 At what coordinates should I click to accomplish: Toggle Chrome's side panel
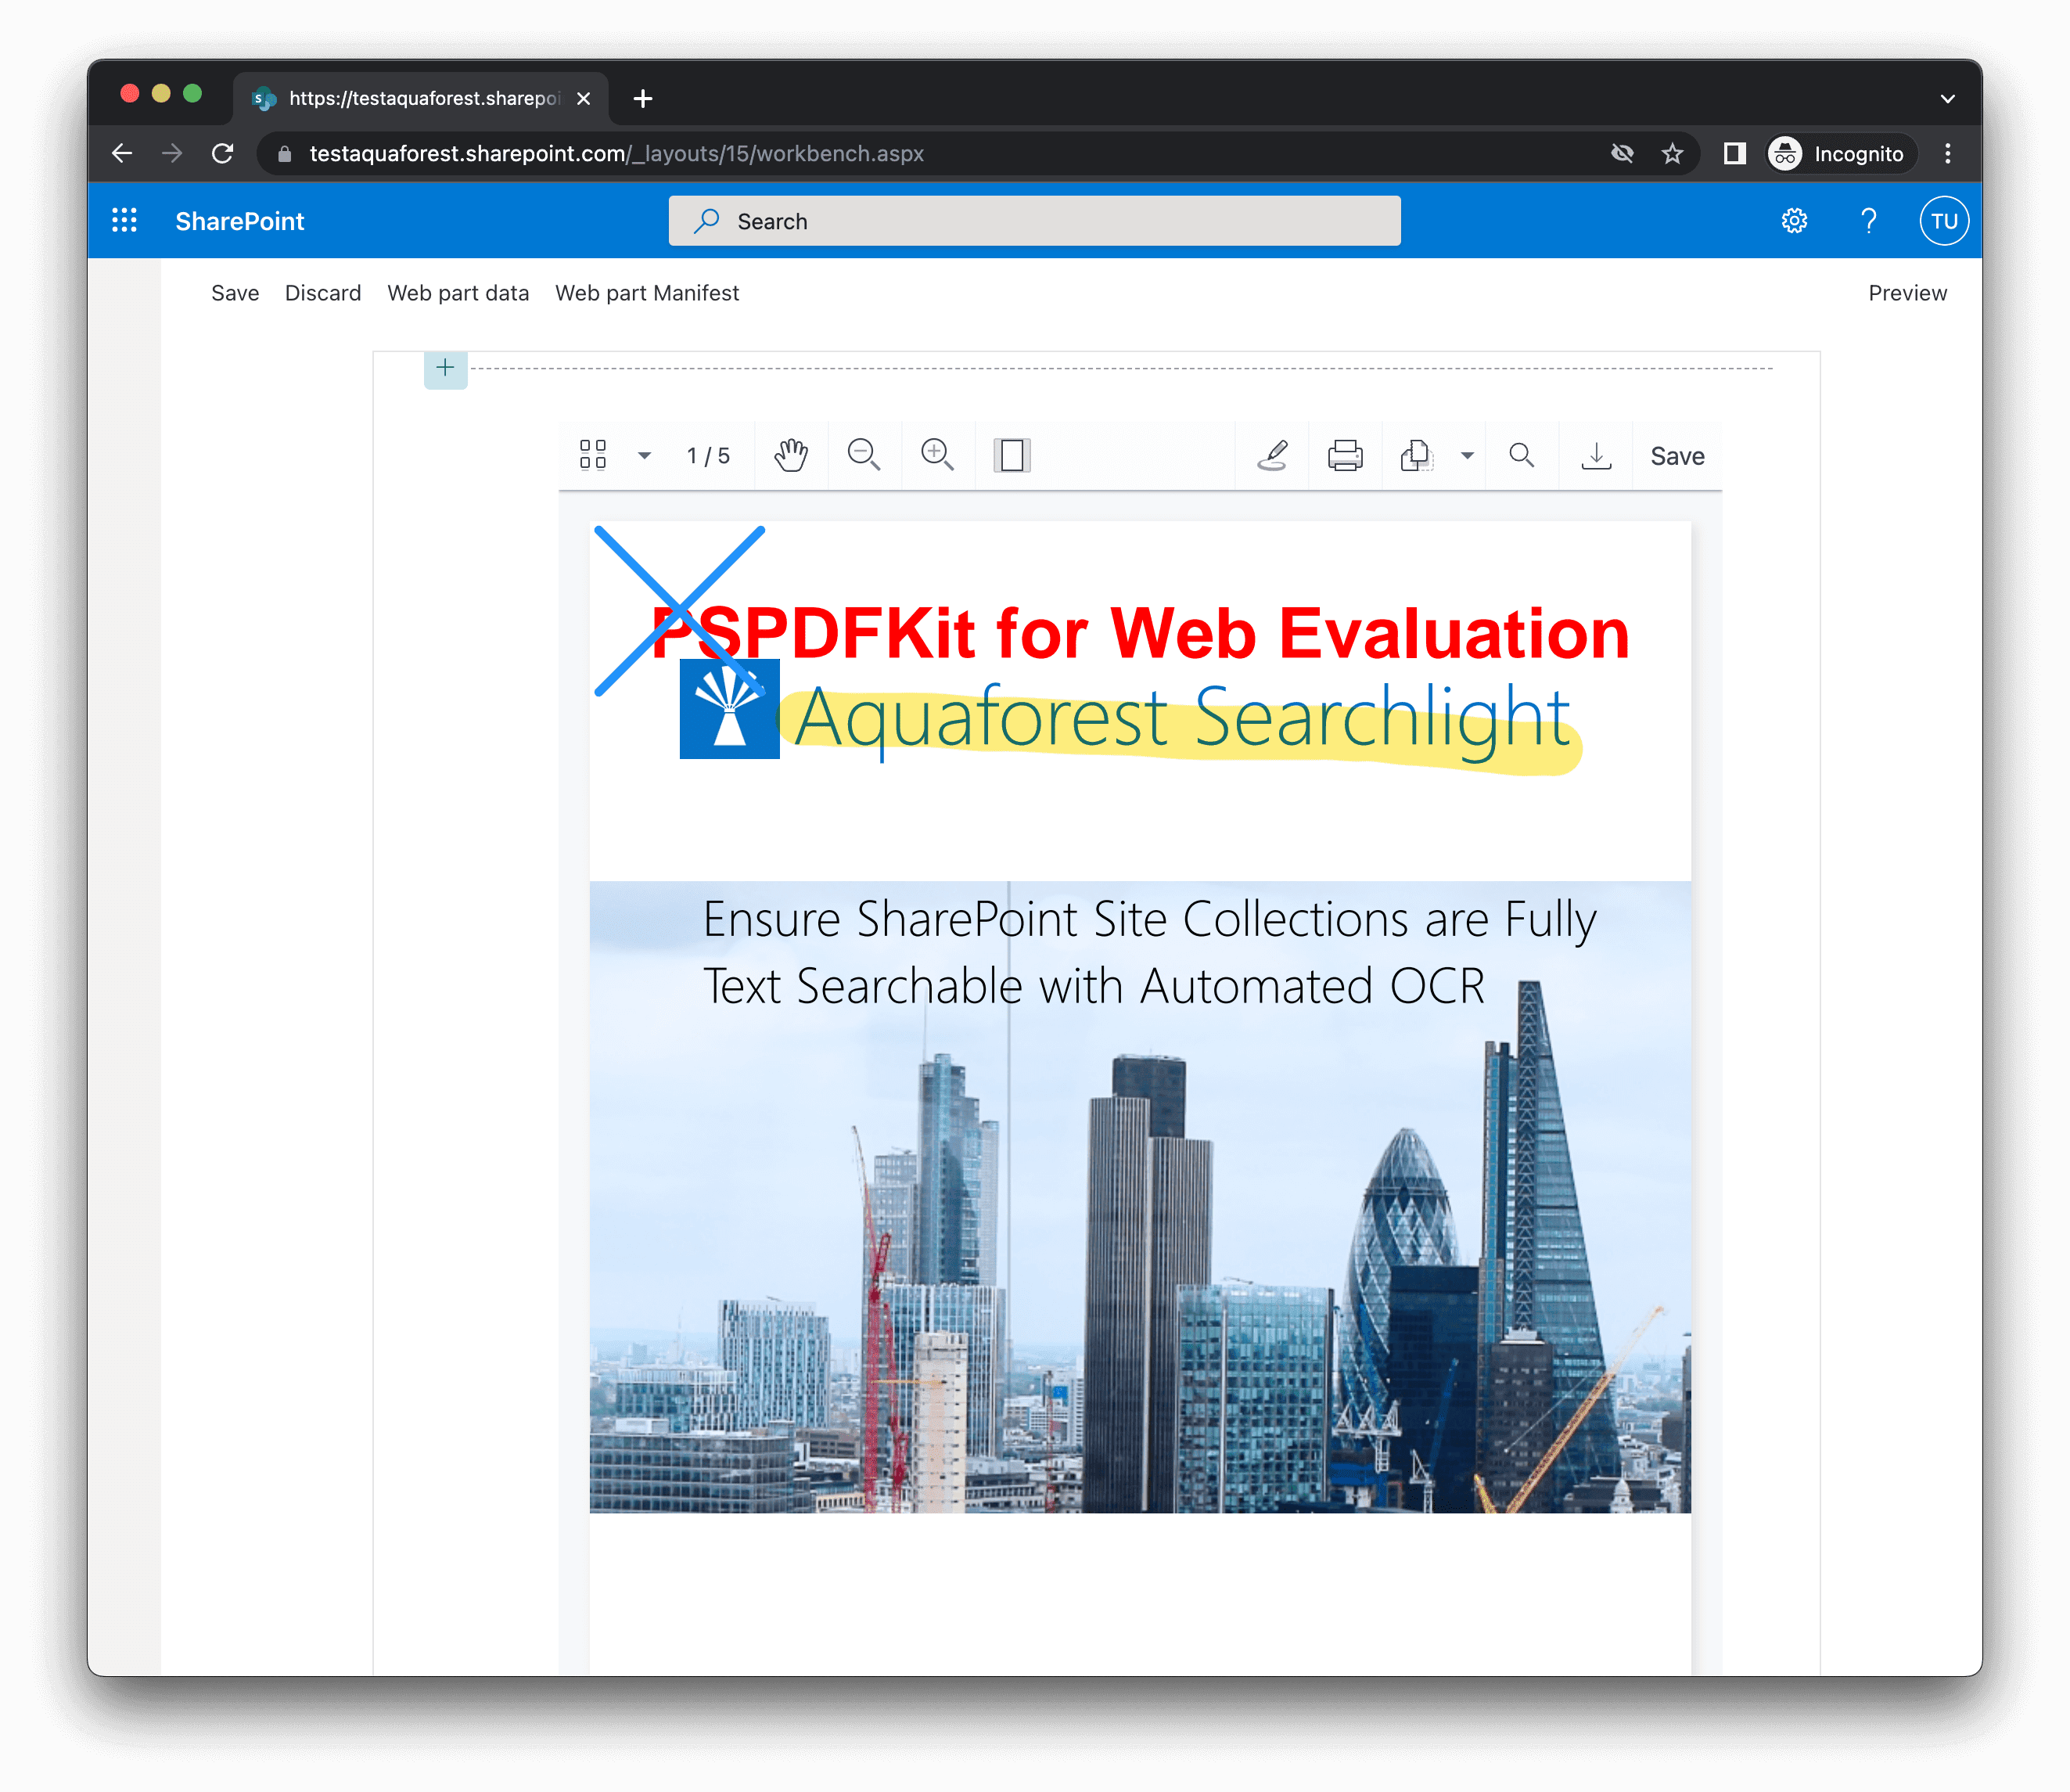[1735, 153]
